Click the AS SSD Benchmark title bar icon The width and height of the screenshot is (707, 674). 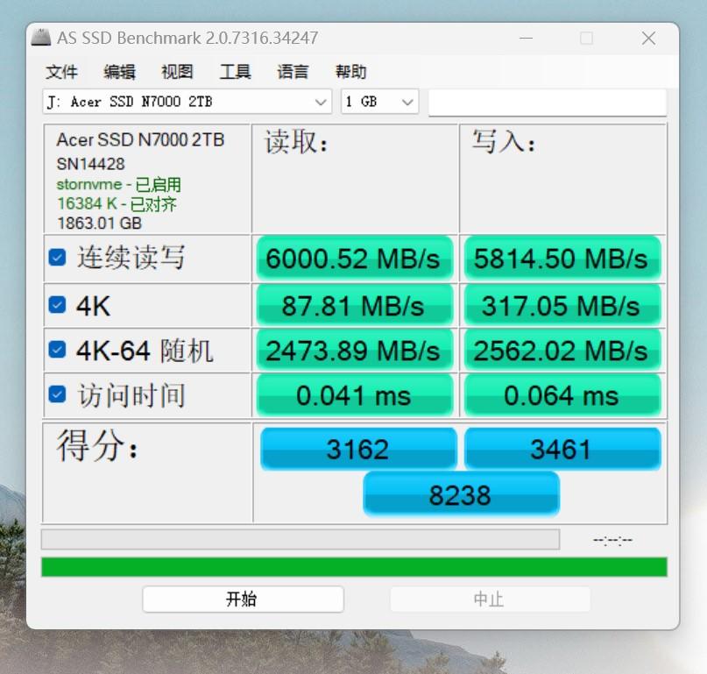[41, 38]
